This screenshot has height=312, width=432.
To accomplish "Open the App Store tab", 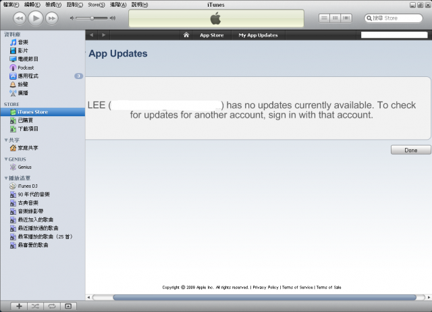I will (x=211, y=35).
